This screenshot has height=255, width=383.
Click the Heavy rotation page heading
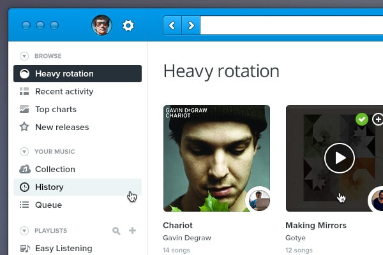point(222,71)
